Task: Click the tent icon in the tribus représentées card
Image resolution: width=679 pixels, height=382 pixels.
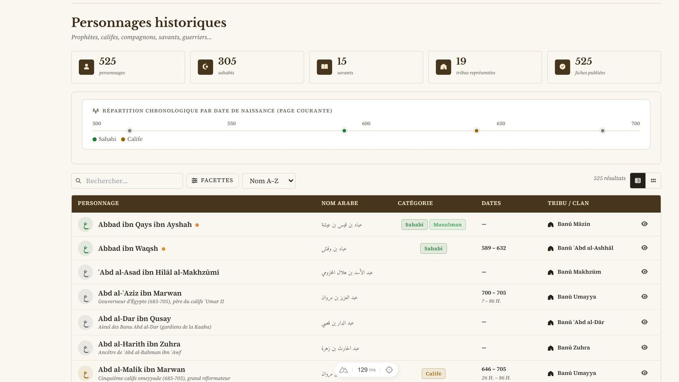Action: (x=443, y=67)
